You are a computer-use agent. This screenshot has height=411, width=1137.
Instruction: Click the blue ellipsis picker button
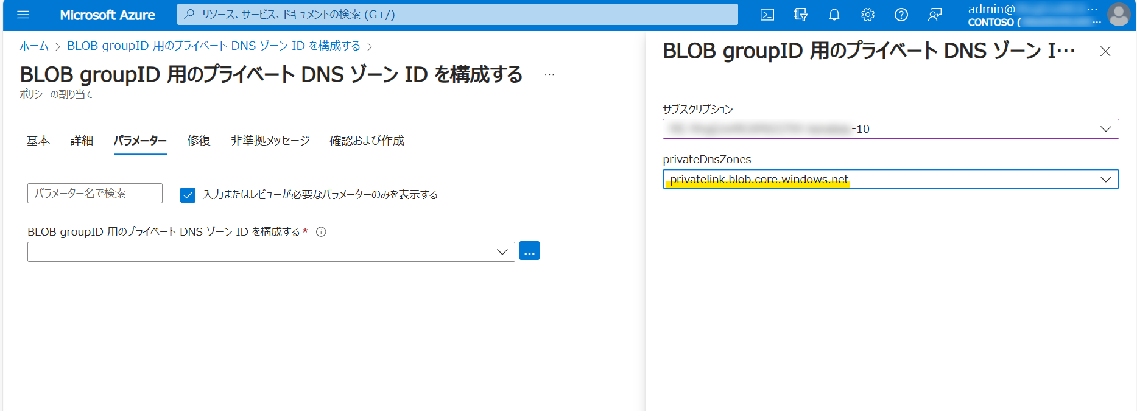click(x=529, y=251)
